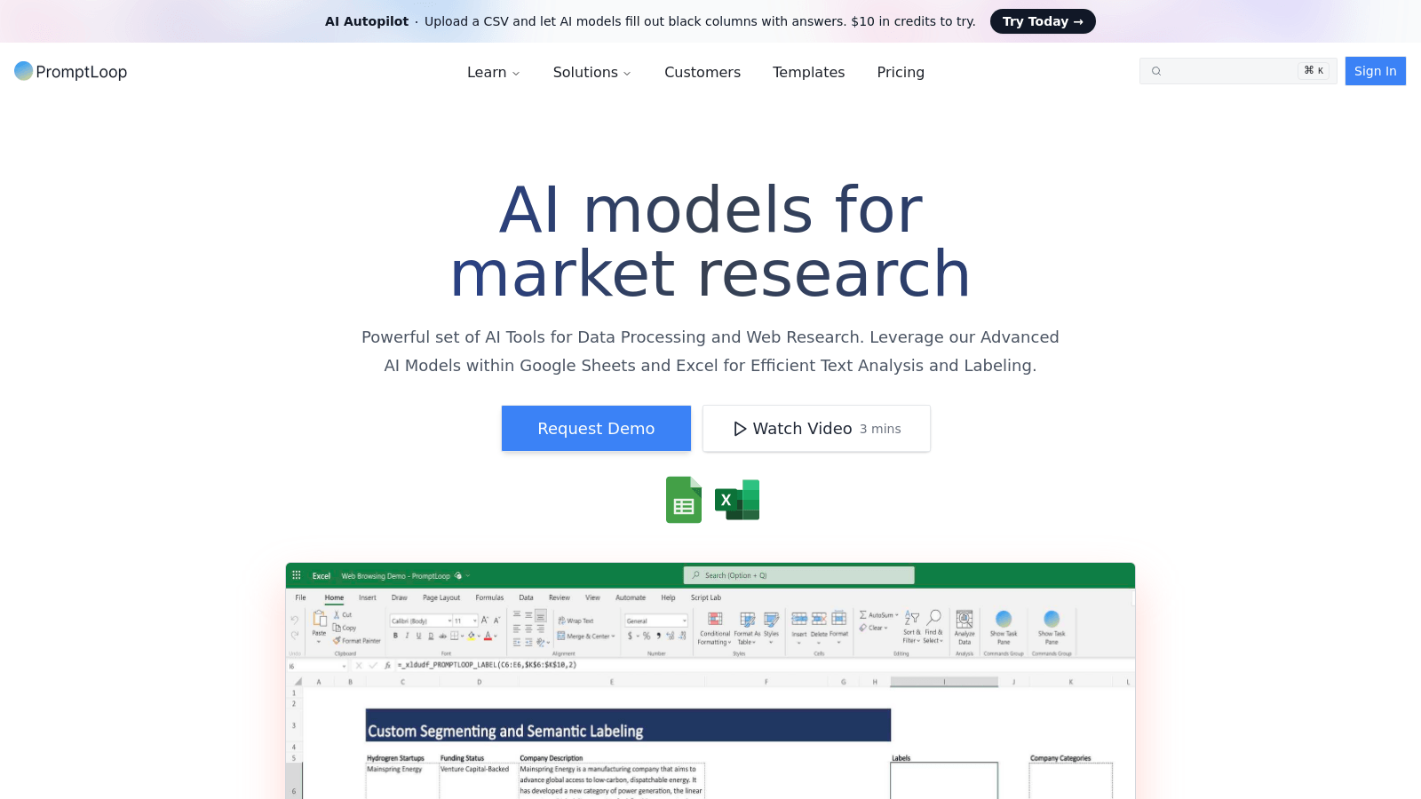Switch to the Formulas tab
Screen dimensions: 1421x799
click(489, 597)
